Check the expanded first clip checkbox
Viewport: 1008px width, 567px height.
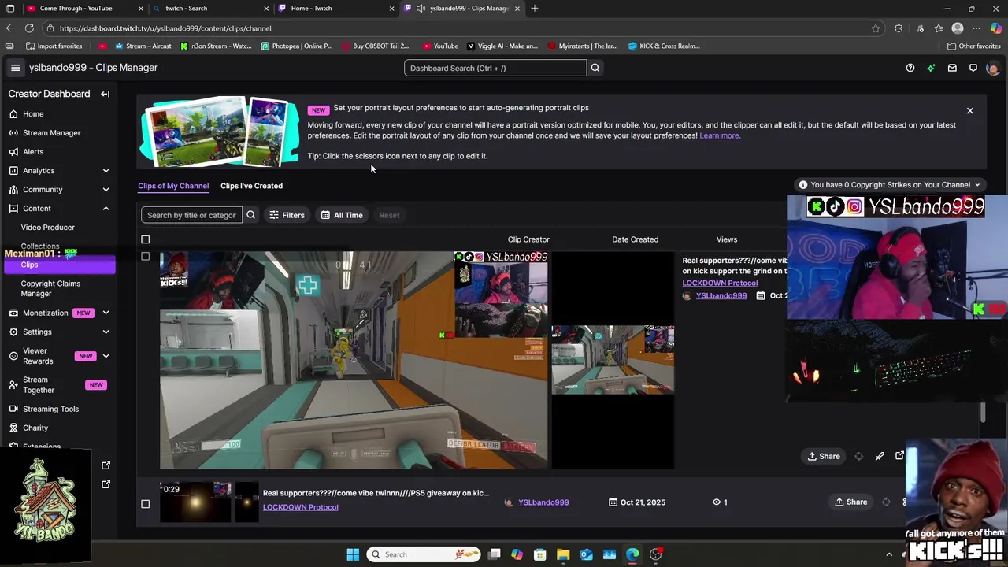(x=145, y=257)
